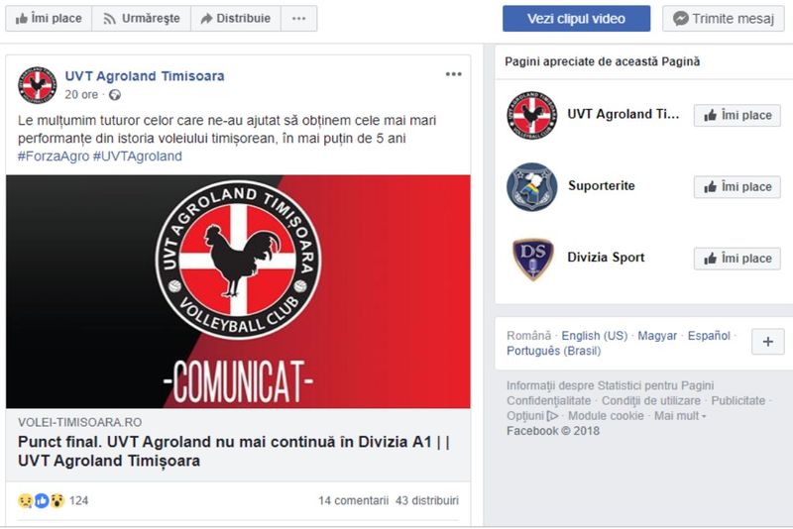Share the page with Distribuie
The height and width of the screenshot is (529, 793).
point(236,19)
